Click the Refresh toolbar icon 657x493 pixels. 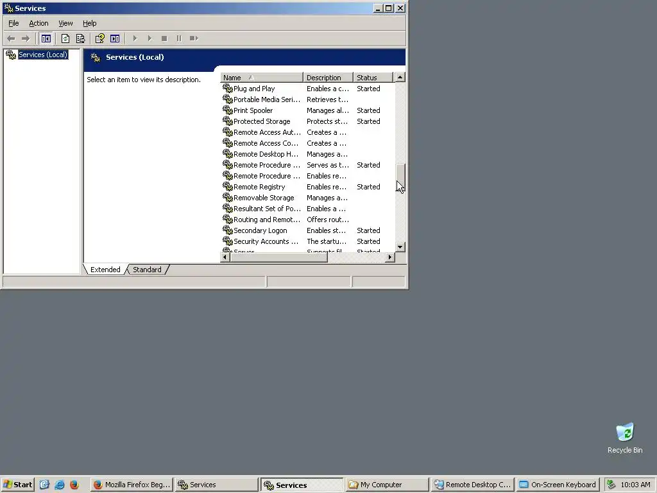[x=65, y=39]
